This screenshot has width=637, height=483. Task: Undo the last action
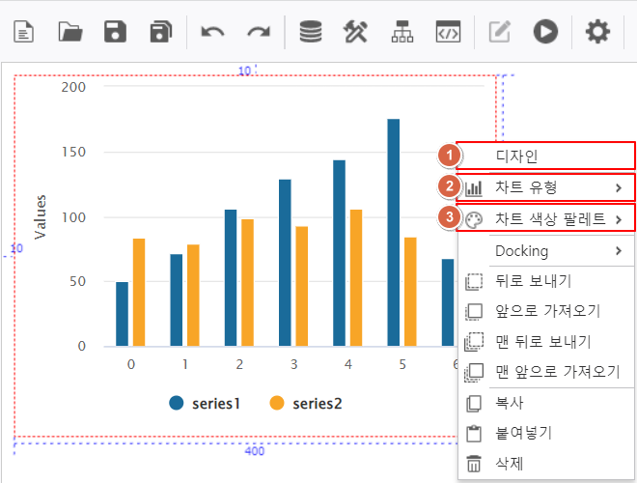[212, 31]
